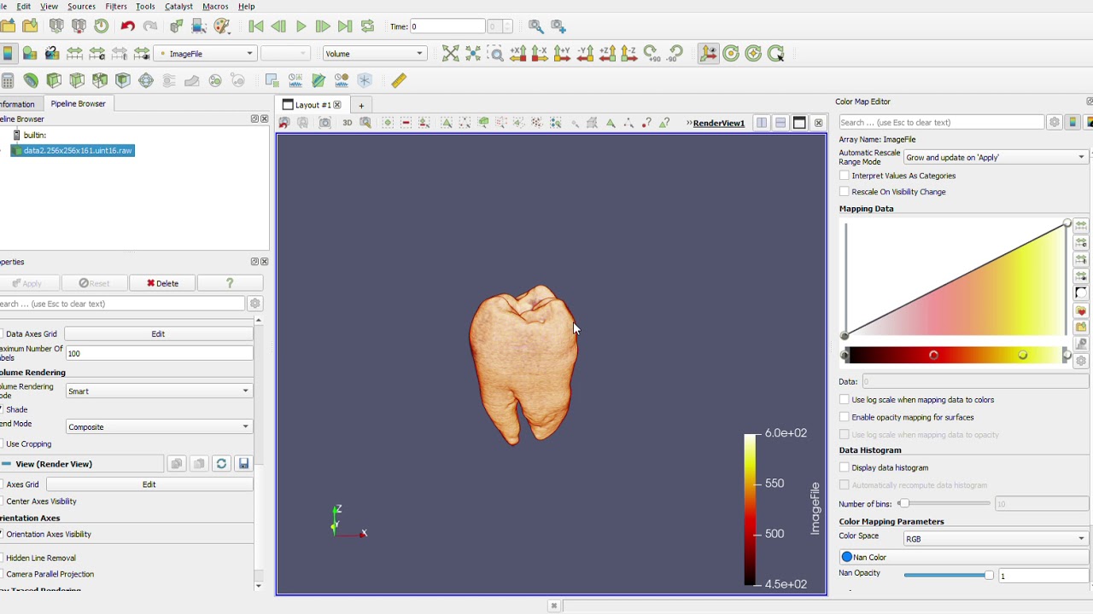
Task: Set view direction to -Y
Action: [x=584, y=54]
